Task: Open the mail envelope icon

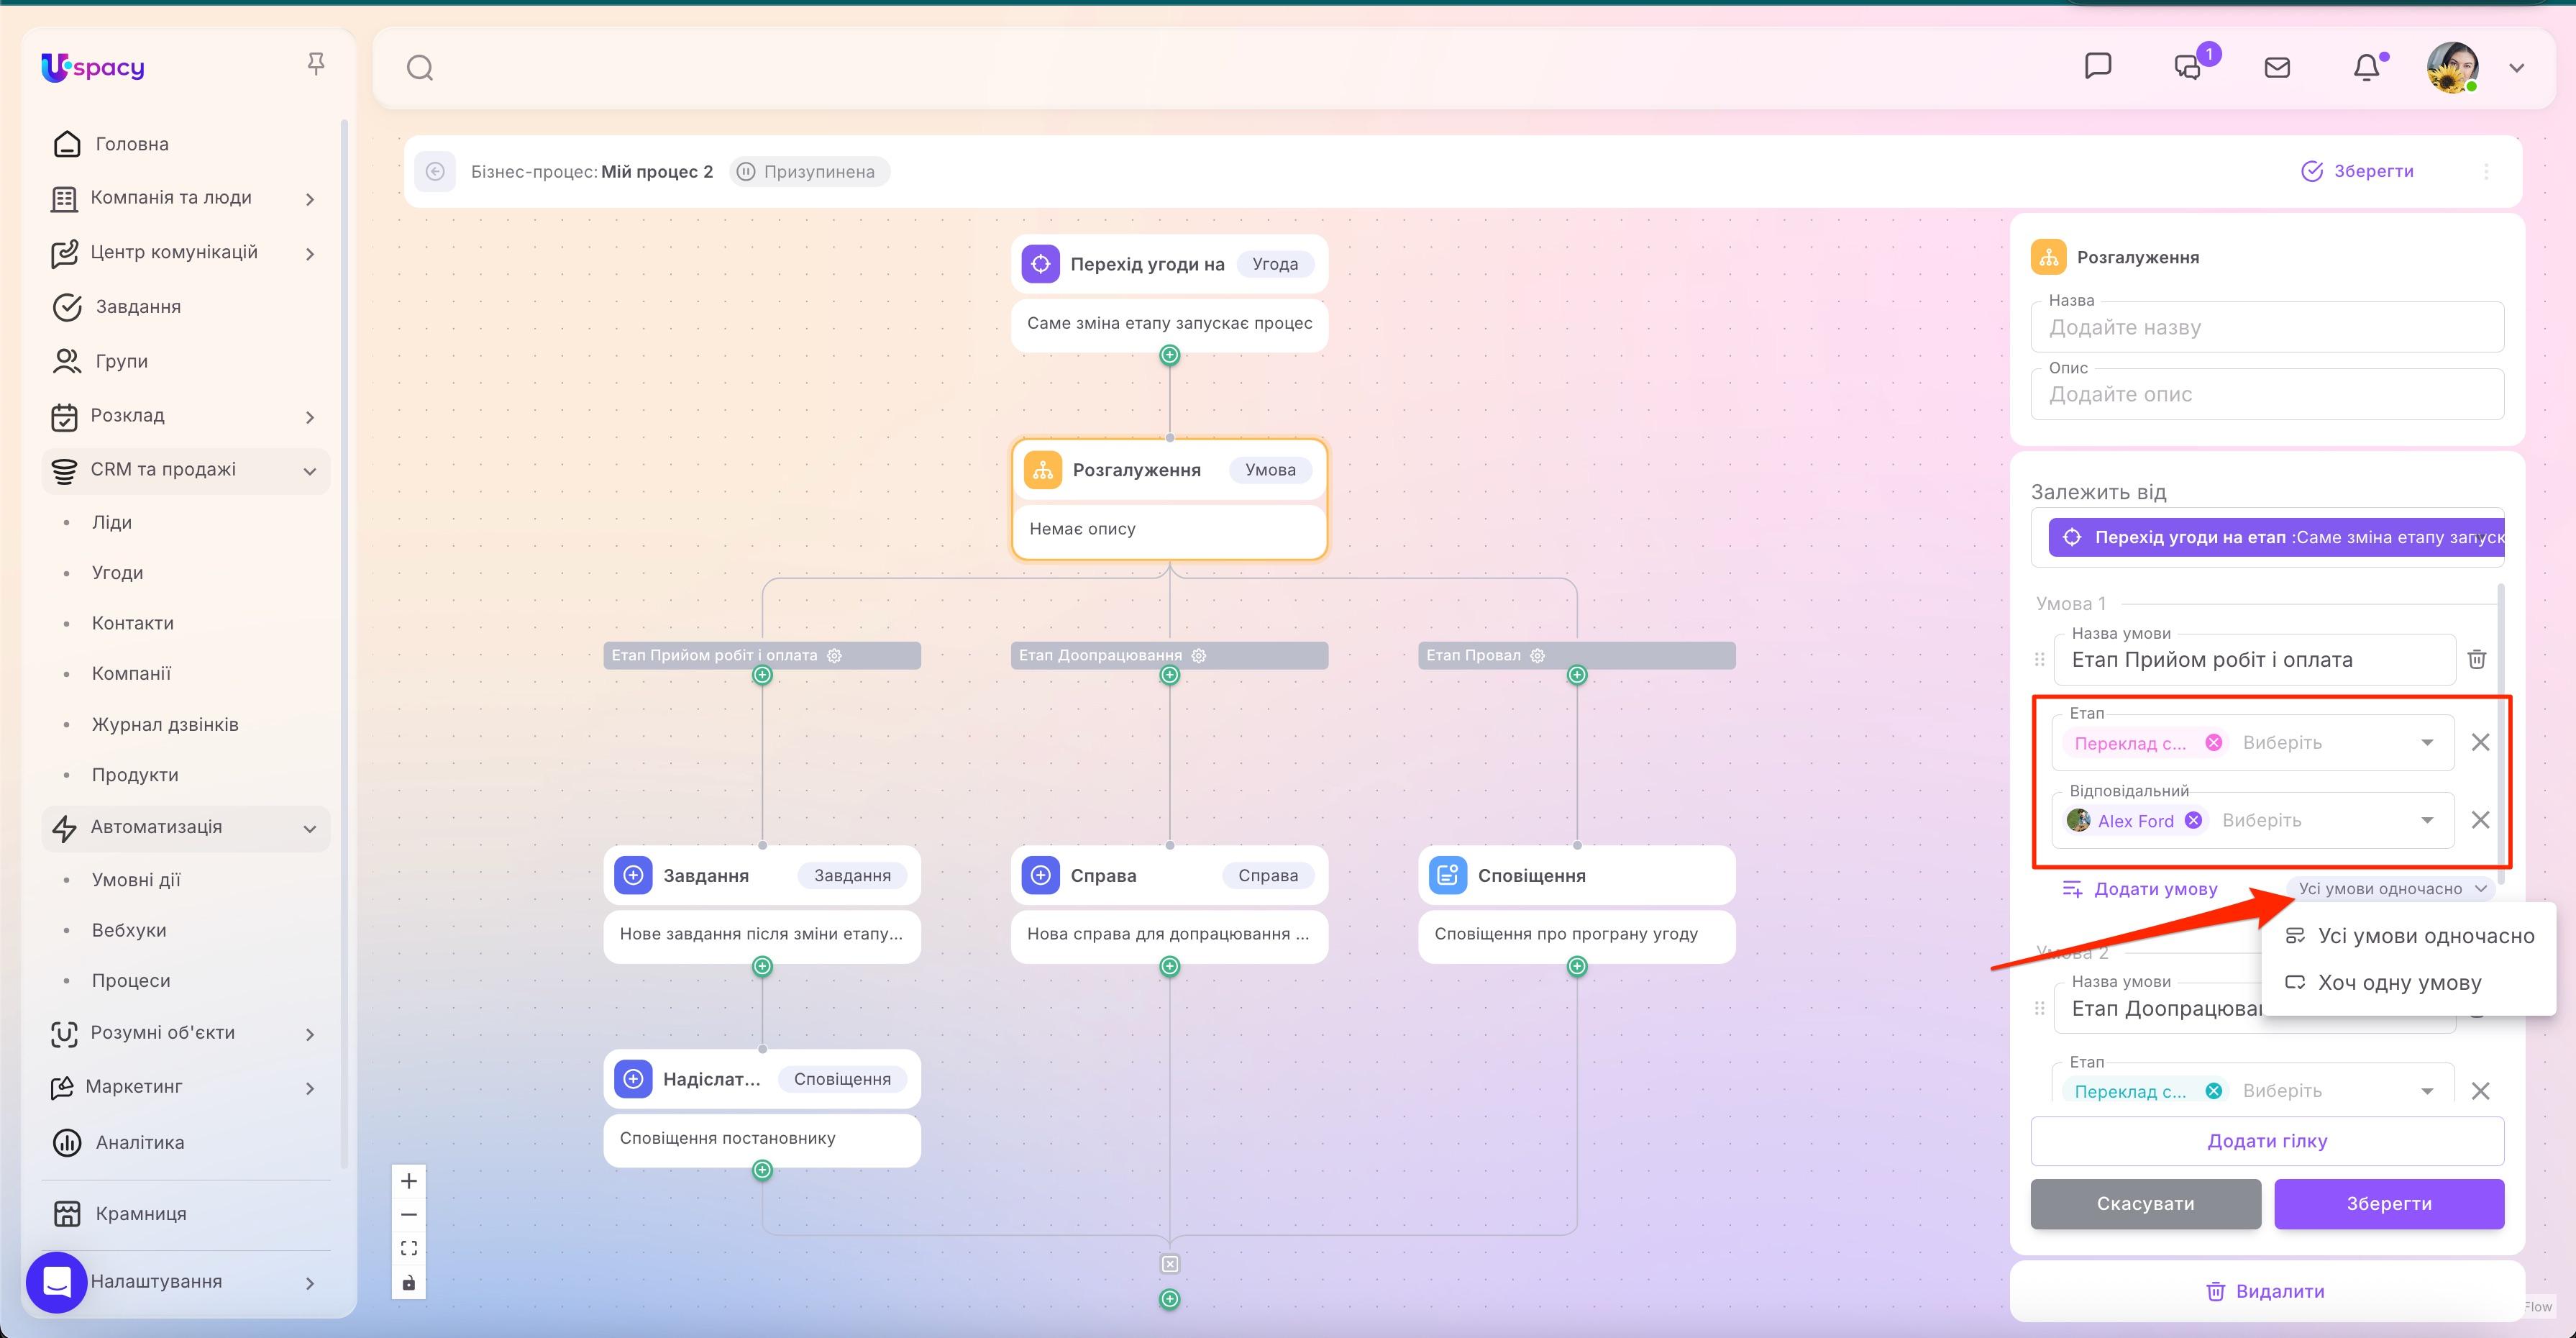Action: pos(2277,67)
